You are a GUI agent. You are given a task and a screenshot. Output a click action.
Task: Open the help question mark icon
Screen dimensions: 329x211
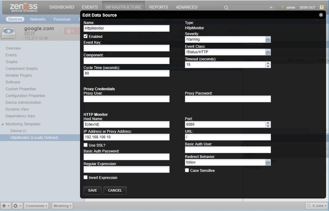click(x=322, y=7)
